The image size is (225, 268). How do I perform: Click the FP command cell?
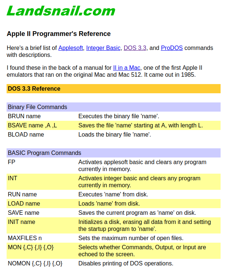coord(42,166)
